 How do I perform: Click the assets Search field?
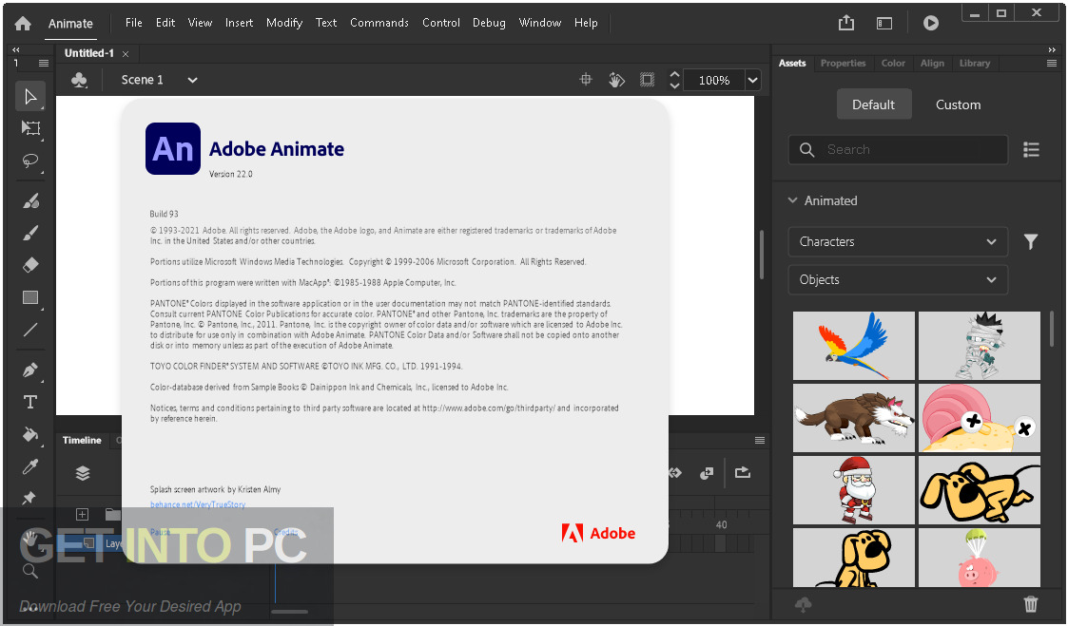pos(898,150)
